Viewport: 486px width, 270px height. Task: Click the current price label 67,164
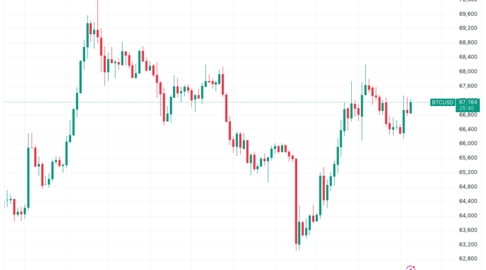(x=467, y=102)
